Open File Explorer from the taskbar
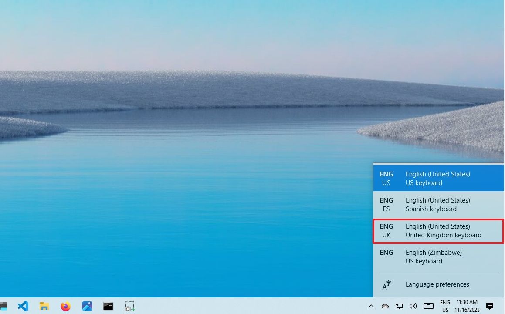Viewport: 505px width, 314px height. 44,306
